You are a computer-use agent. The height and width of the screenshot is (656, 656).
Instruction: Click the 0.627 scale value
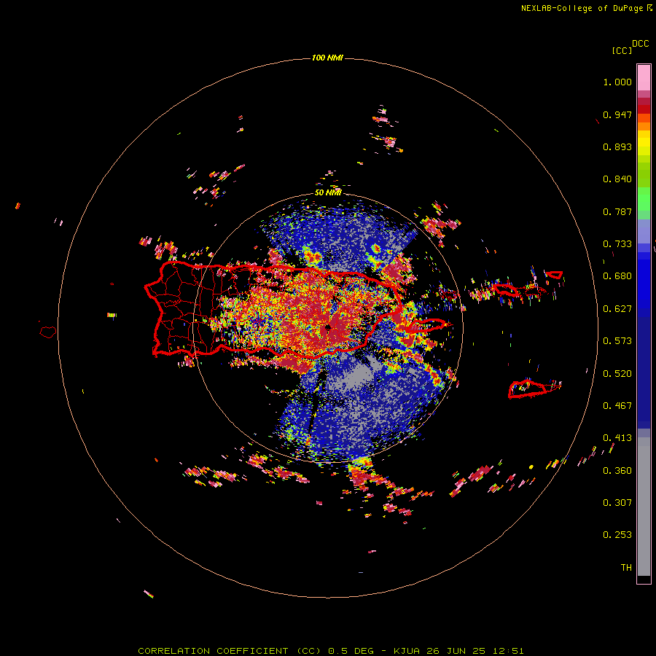pyautogui.click(x=617, y=309)
